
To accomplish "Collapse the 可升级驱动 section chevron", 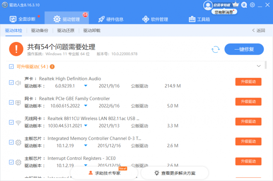I will pyautogui.click(x=259, y=66).
